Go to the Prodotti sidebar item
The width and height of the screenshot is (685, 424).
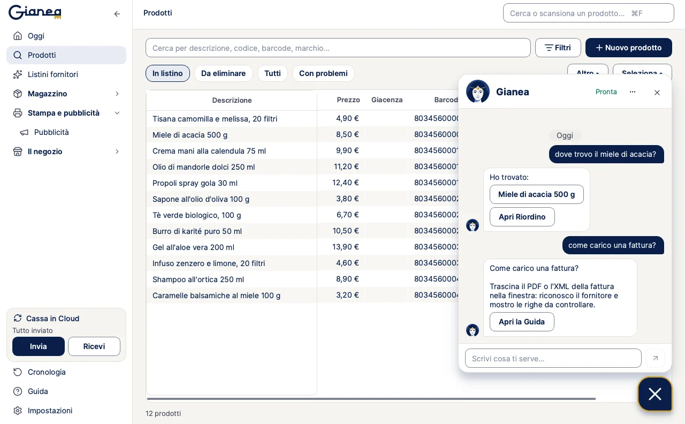66,55
